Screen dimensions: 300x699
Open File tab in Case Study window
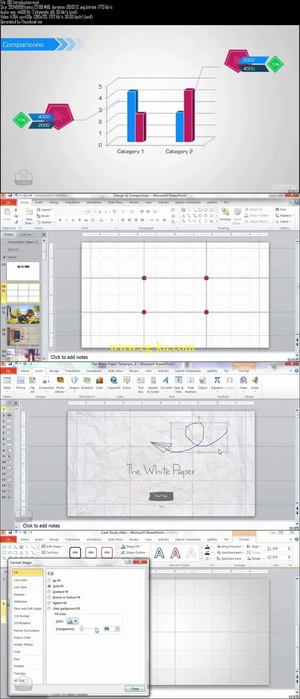[x=8, y=539]
